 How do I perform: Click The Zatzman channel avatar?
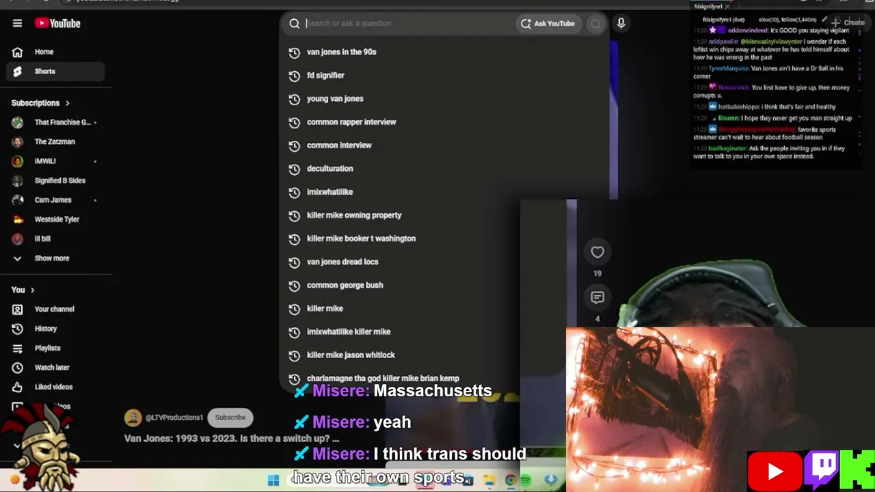coord(18,142)
